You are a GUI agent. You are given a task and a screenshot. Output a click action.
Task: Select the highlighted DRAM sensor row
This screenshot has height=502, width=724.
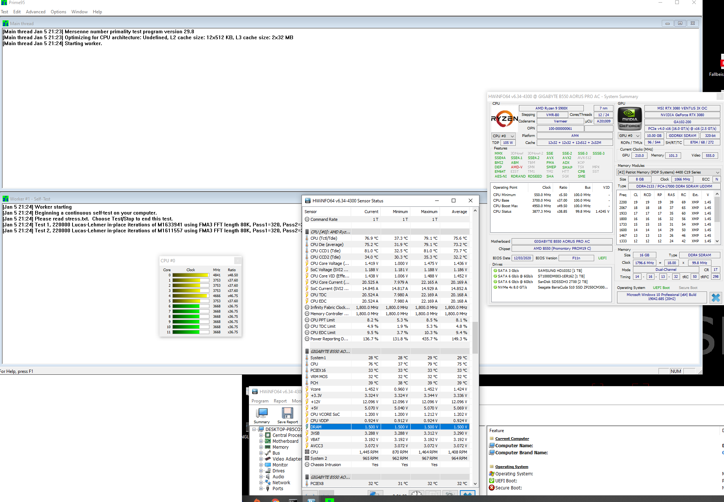[387, 427]
